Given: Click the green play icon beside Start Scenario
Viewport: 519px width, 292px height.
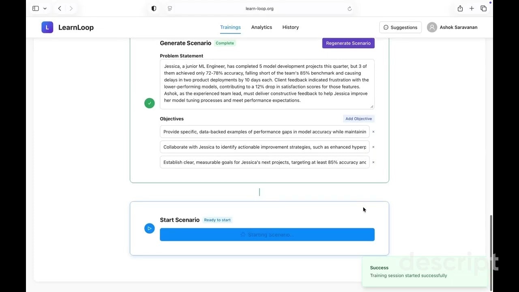Looking at the screenshot, I should coord(149,228).
